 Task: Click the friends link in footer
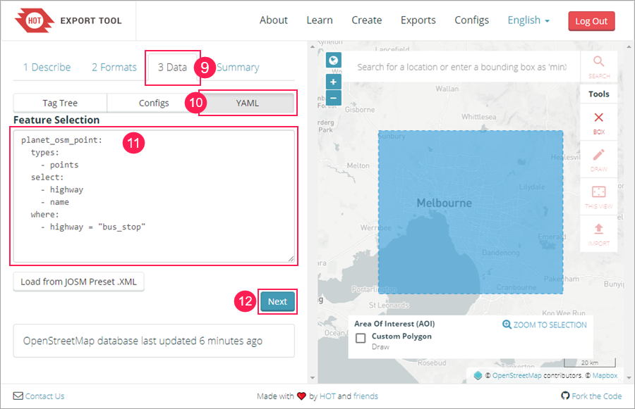tap(365, 396)
